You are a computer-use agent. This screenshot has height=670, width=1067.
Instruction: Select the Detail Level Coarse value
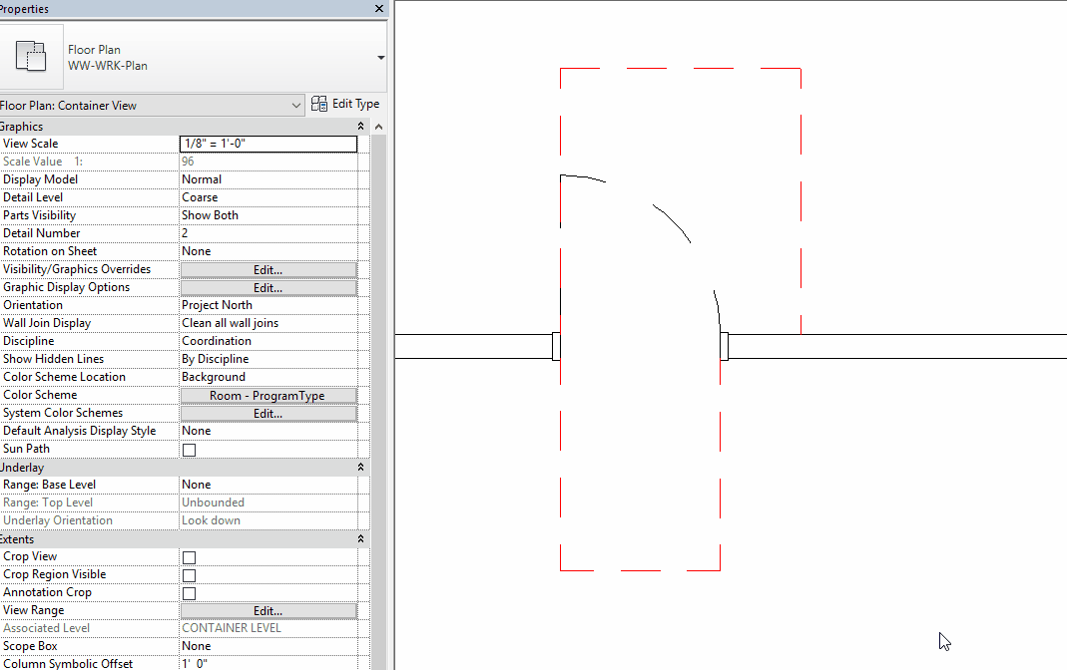(x=267, y=196)
